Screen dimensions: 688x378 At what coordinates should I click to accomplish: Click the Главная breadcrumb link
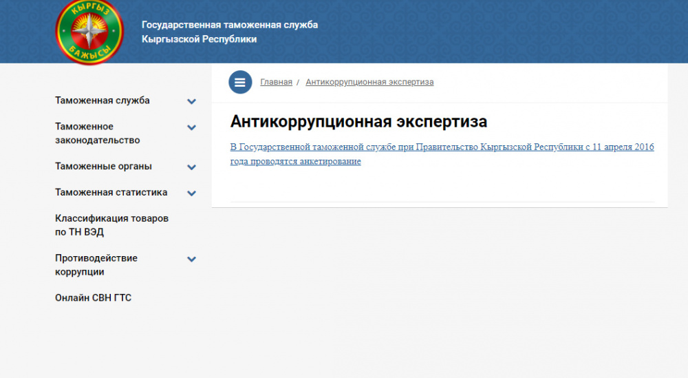point(276,82)
